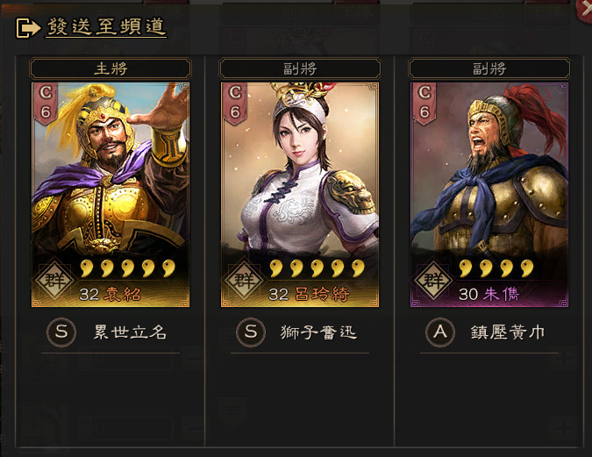Select the 呂玲綺 general card portrait
Screen dimensions: 592x457
[300, 195]
